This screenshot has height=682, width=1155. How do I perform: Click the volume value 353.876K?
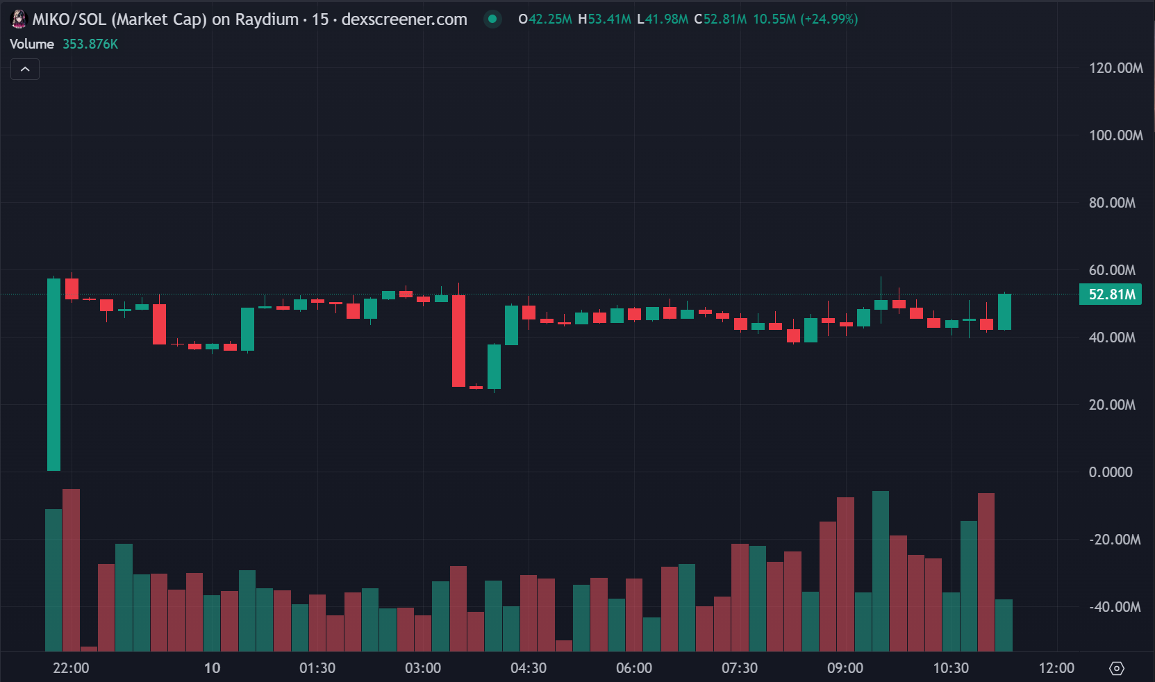[x=90, y=44]
